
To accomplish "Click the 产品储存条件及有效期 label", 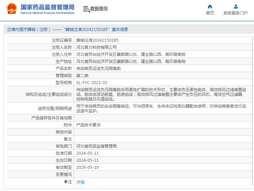I will (x=52, y=118).
